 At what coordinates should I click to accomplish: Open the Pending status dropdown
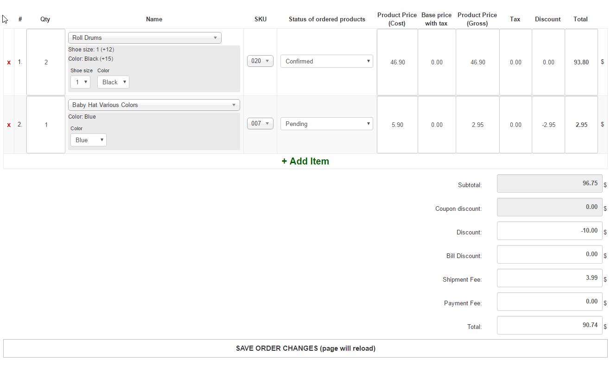(326, 124)
